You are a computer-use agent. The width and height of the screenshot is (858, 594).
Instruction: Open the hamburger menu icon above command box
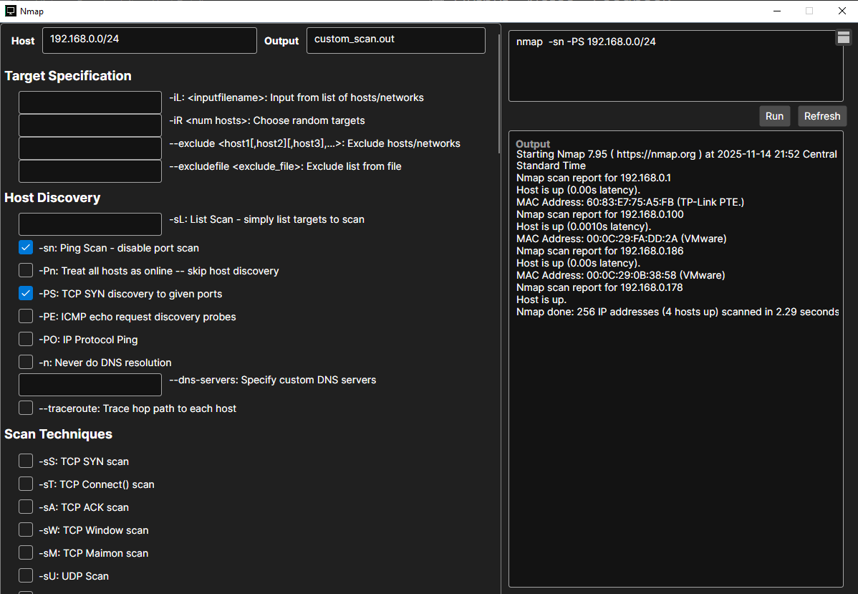click(x=843, y=37)
